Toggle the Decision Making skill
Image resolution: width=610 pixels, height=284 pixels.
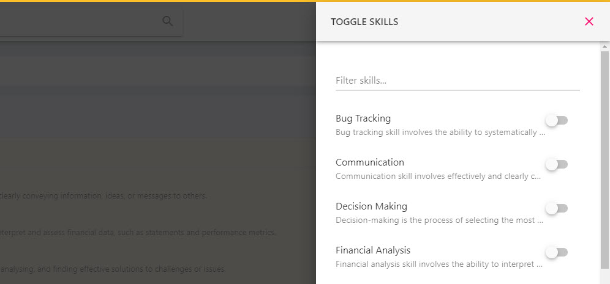[x=557, y=208]
